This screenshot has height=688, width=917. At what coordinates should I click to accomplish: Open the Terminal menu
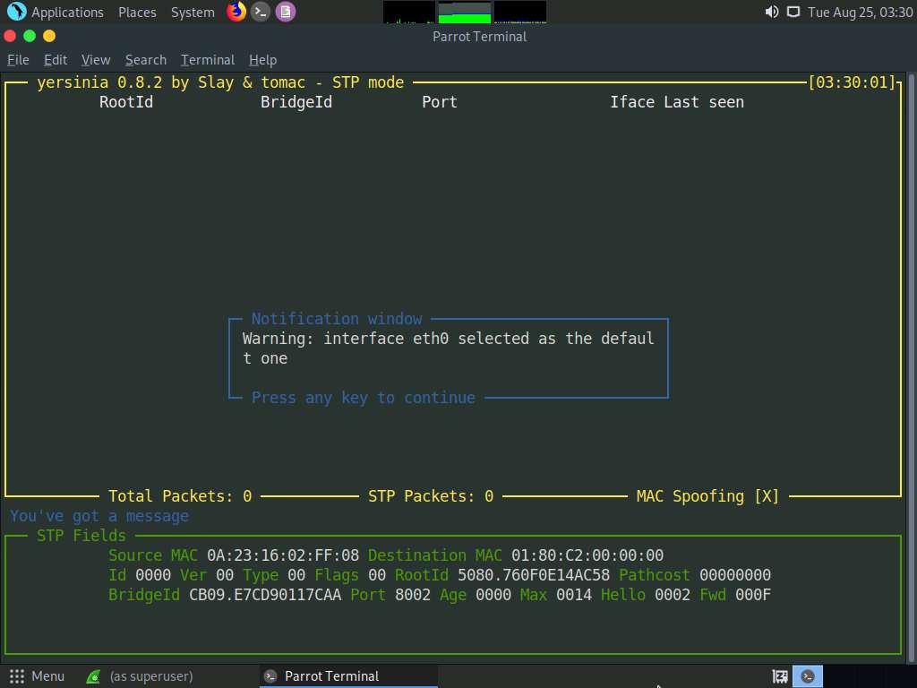coord(208,60)
